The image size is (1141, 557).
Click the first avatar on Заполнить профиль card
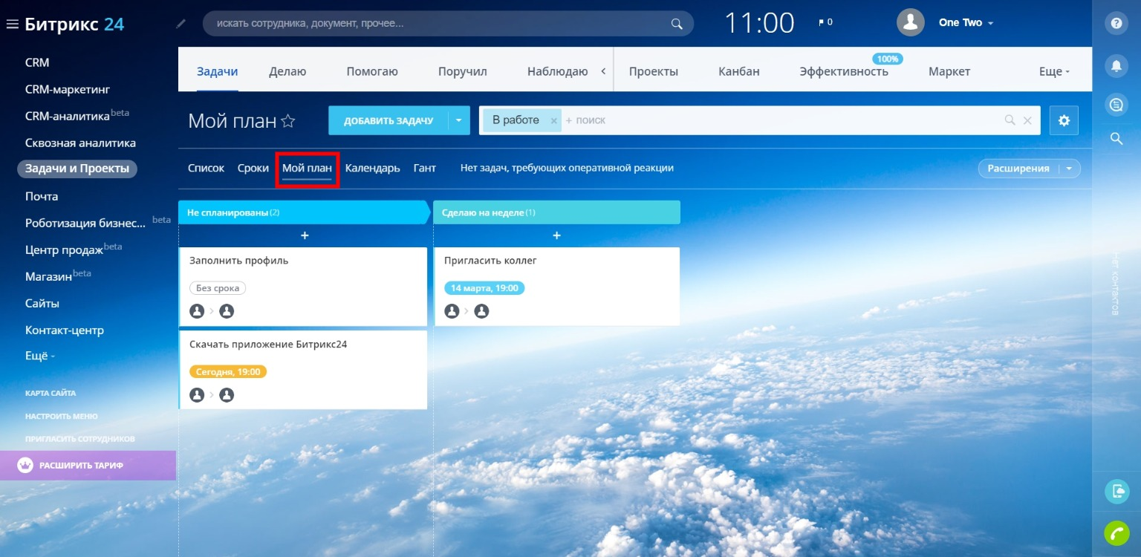point(197,311)
